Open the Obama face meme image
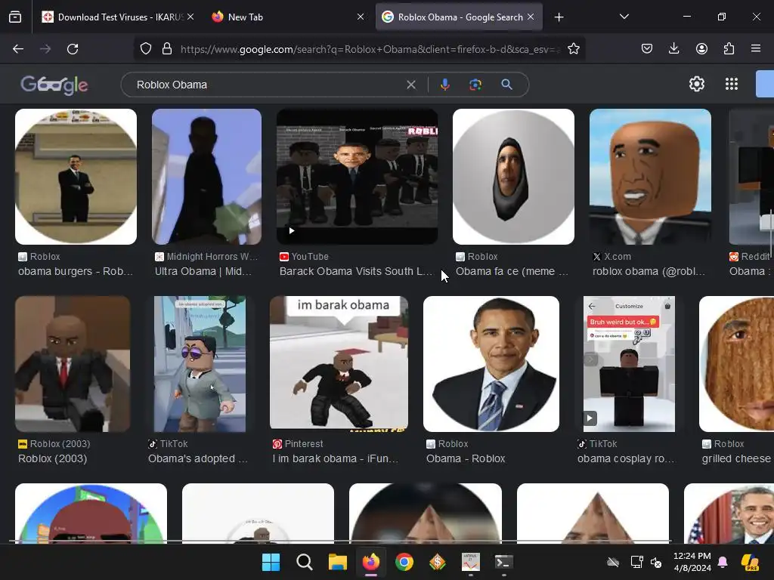The width and height of the screenshot is (774, 580). click(x=513, y=177)
